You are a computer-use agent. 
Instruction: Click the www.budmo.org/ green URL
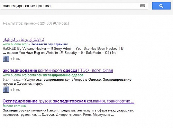pos(15,44)
